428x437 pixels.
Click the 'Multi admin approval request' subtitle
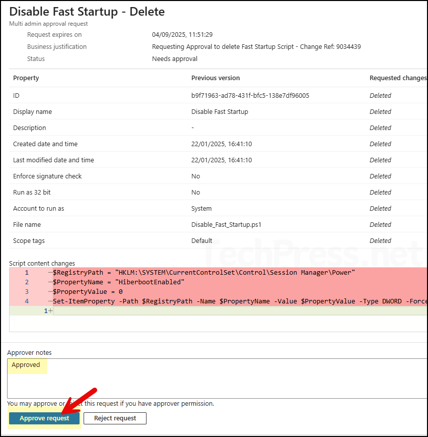pyautogui.click(x=48, y=24)
